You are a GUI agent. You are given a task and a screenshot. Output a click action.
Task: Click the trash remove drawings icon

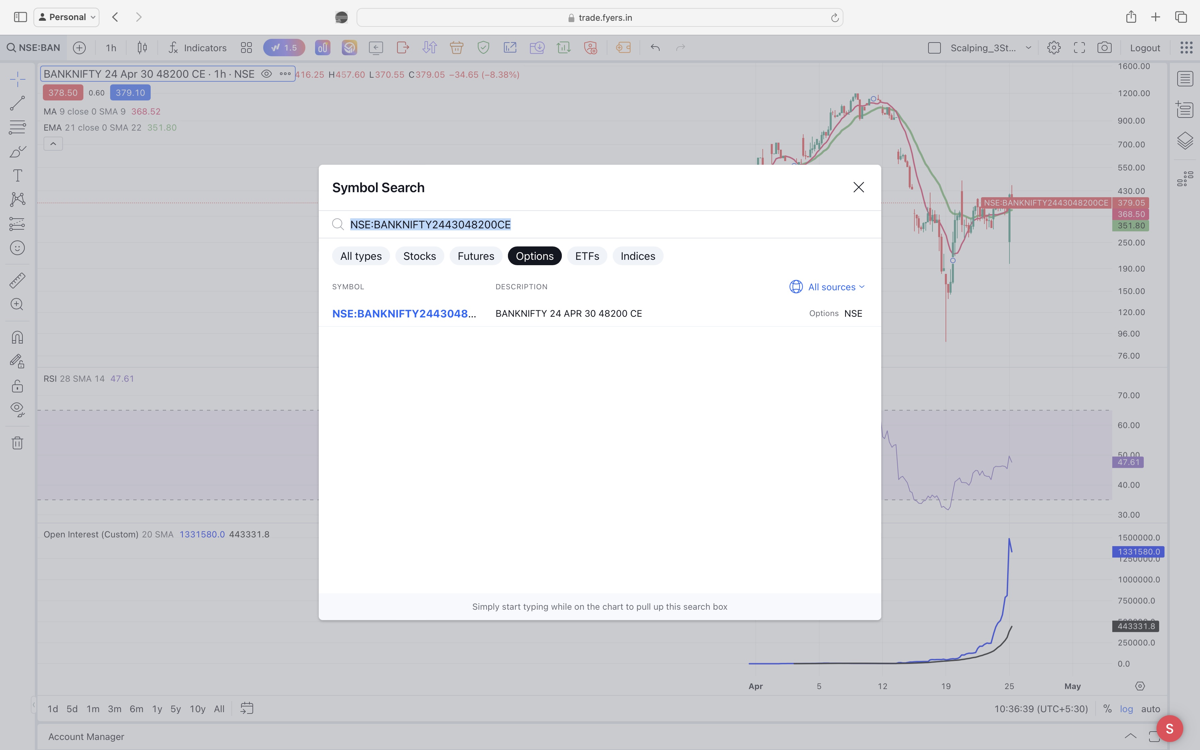coord(17,442)
